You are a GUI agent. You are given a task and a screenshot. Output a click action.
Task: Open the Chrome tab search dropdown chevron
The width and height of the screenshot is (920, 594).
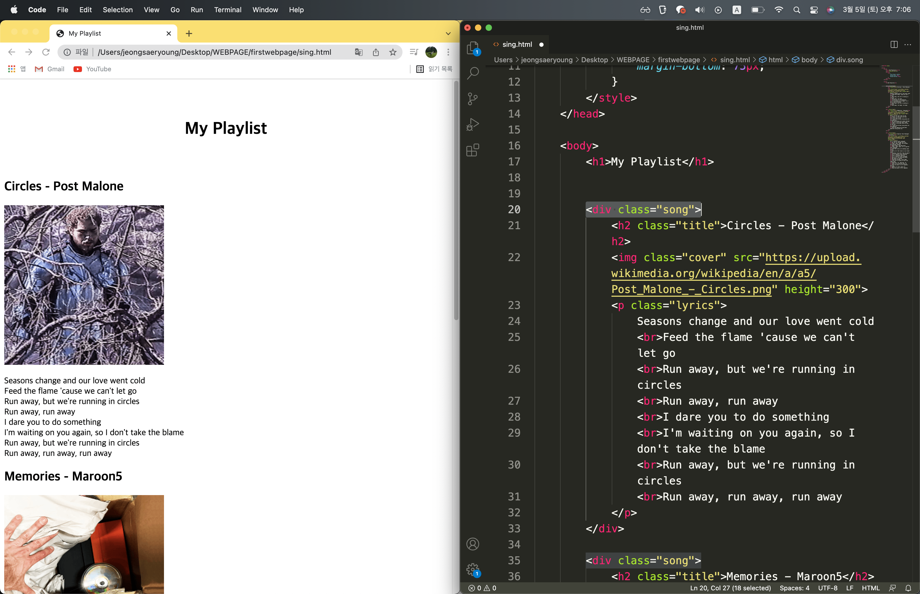(x=448, y=34)
